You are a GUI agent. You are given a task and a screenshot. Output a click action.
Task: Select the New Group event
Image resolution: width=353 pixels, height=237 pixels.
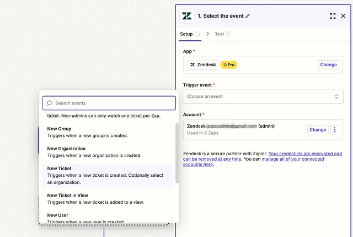pos(108,132)
